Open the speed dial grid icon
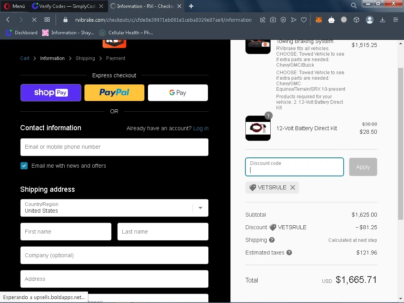The width and height of the screenshot is (404, 303). (x=47, y=20)
